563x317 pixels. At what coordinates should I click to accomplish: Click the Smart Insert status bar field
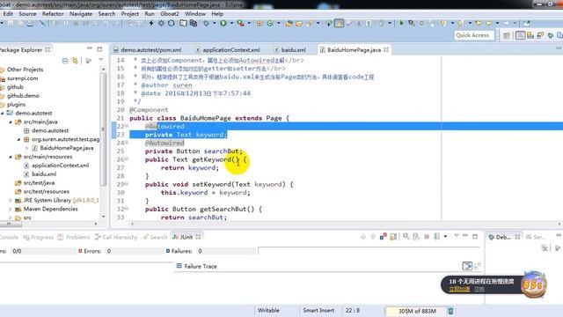[318, 311]
